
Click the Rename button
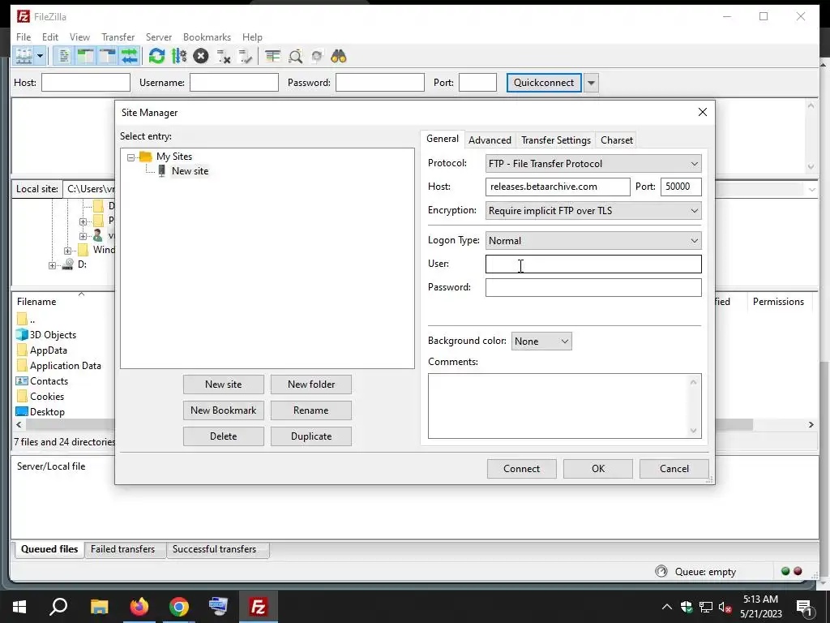[x=311, y=410]
